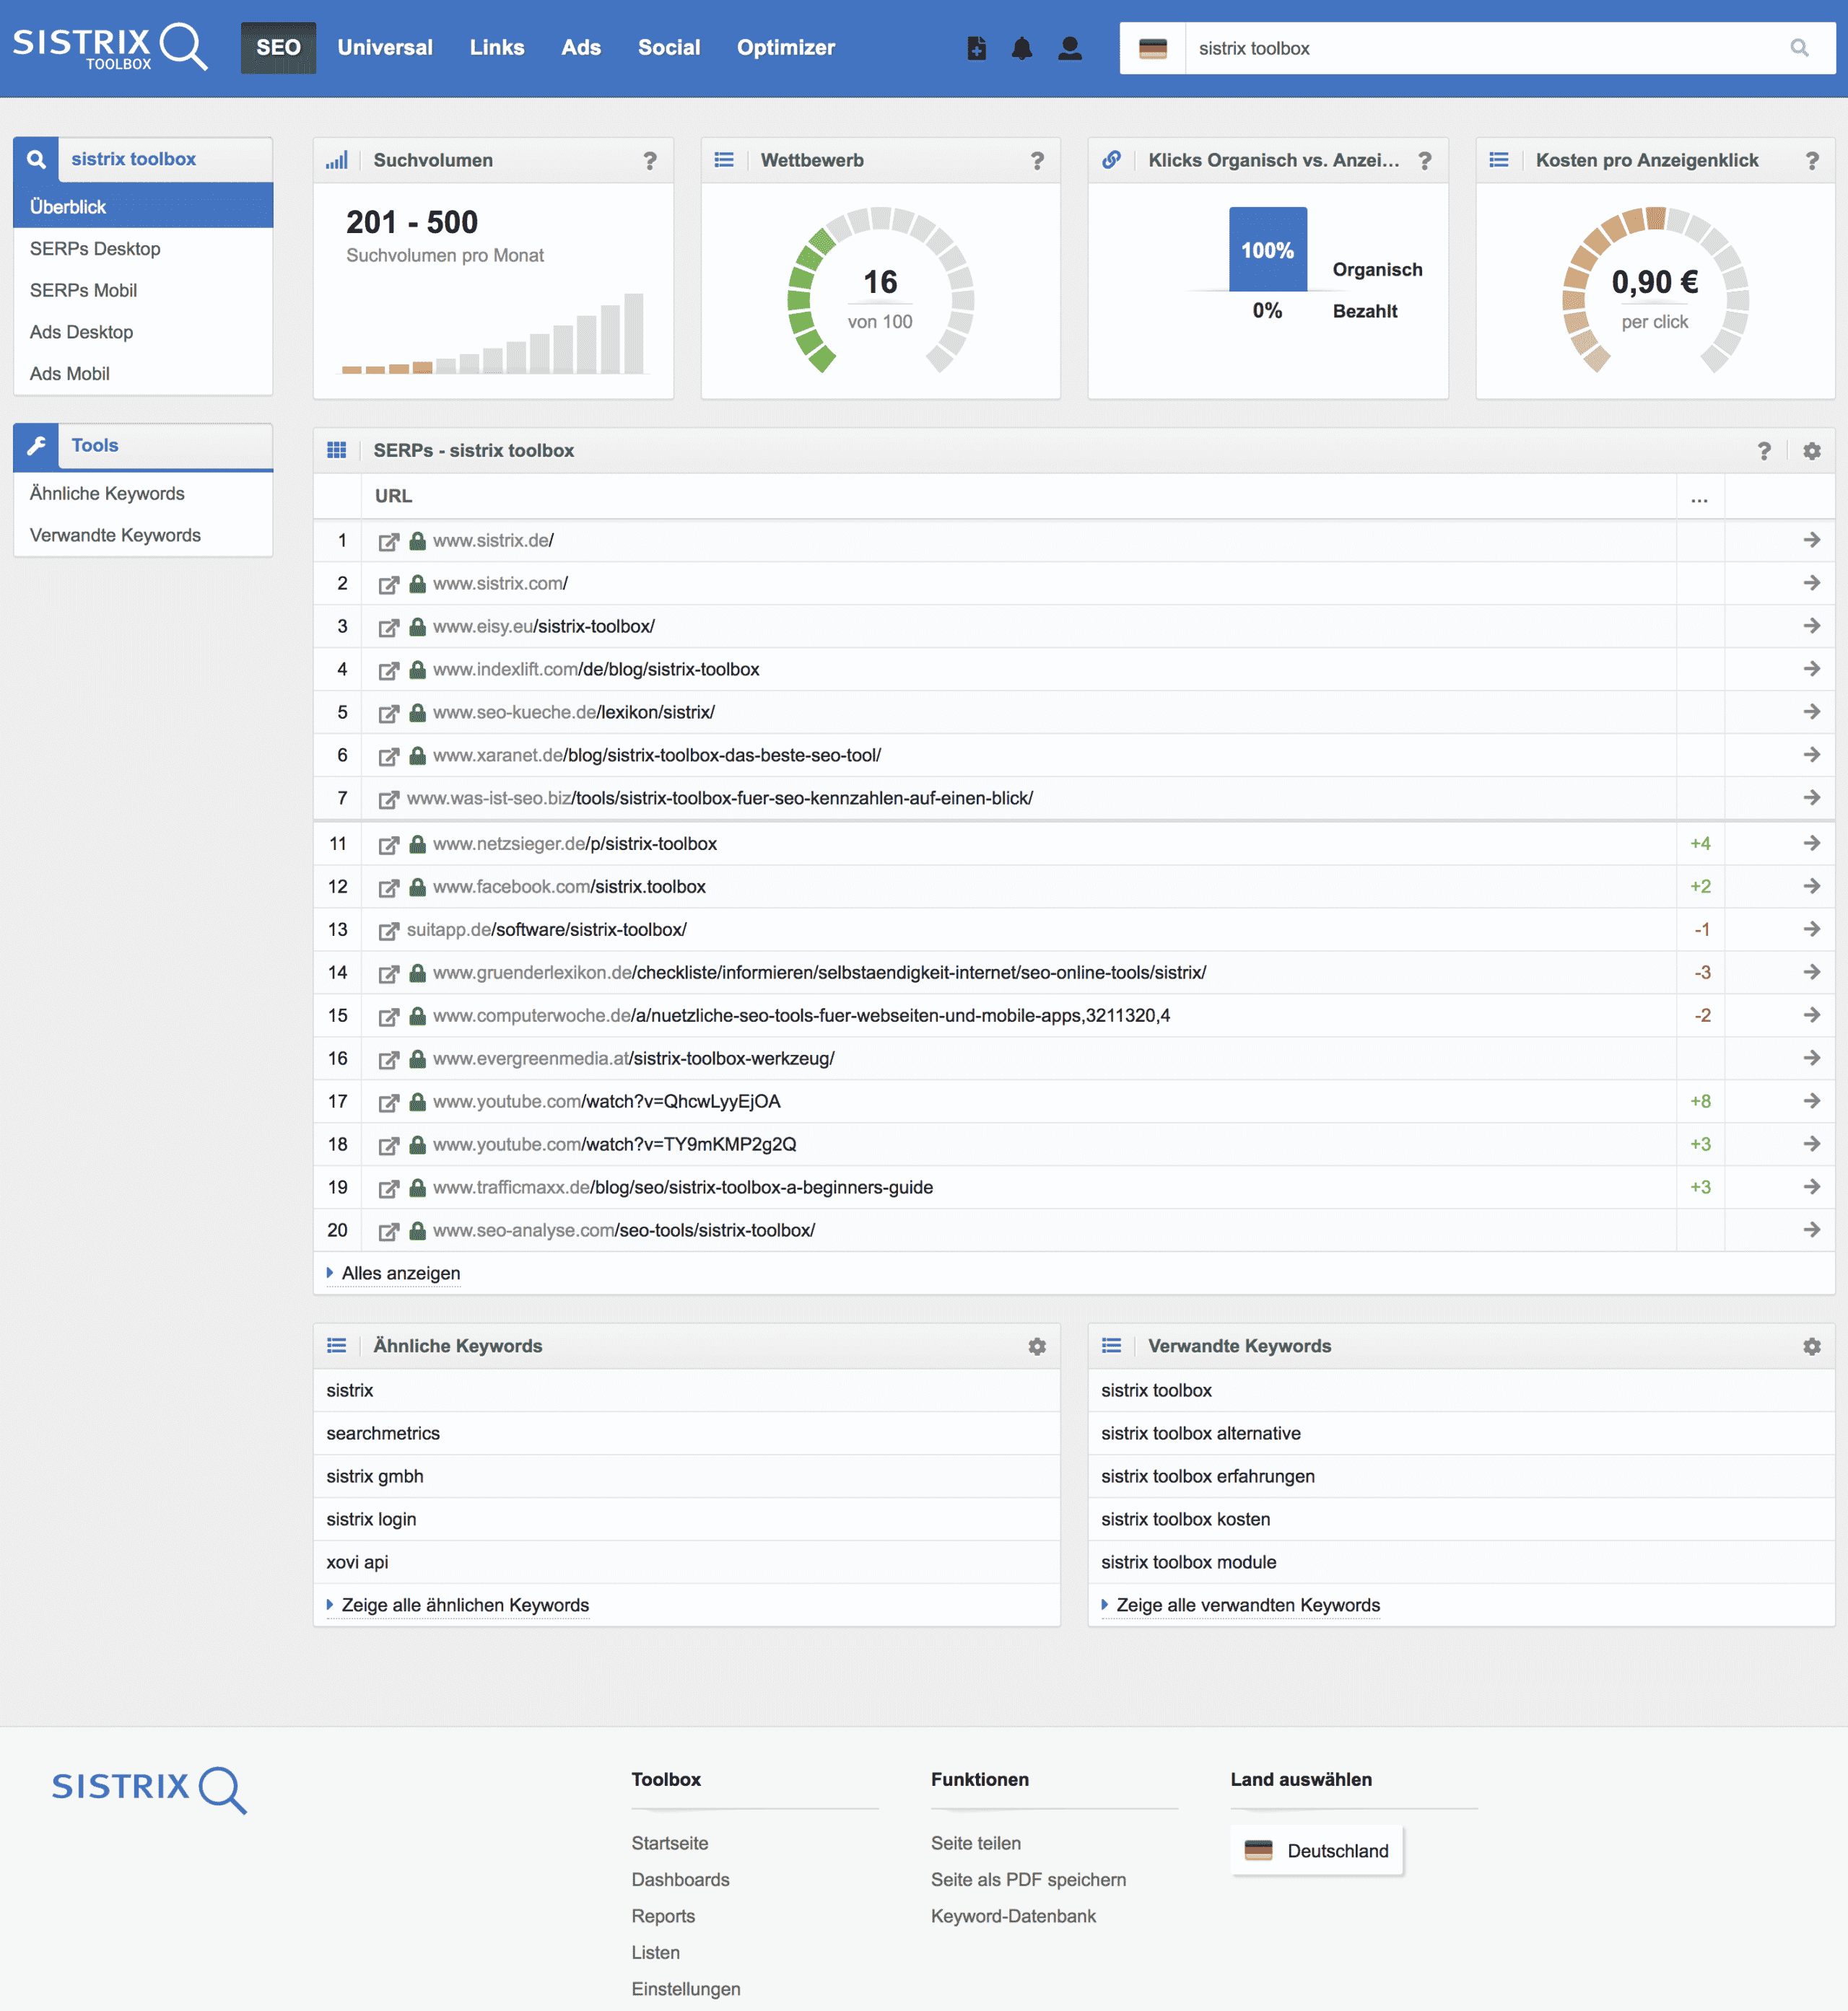Image resolution: width=1848 pixels, height=2011 pixels.
Task: Click the wrench icon beside Tools
Action: [36, 446]
